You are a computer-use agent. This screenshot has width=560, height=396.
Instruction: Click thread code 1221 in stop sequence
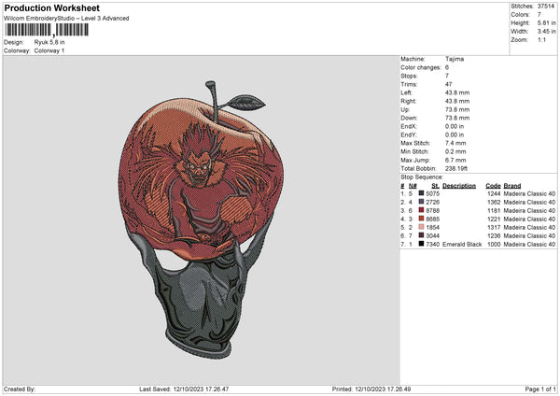click(x=494, y=219)
